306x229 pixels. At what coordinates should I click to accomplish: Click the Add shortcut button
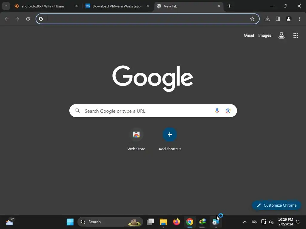click(170, 140)
